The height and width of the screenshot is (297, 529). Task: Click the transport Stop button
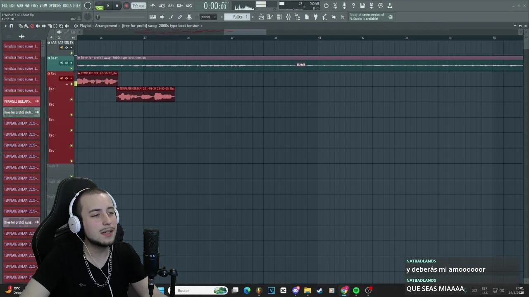click(x=117, y=6)
